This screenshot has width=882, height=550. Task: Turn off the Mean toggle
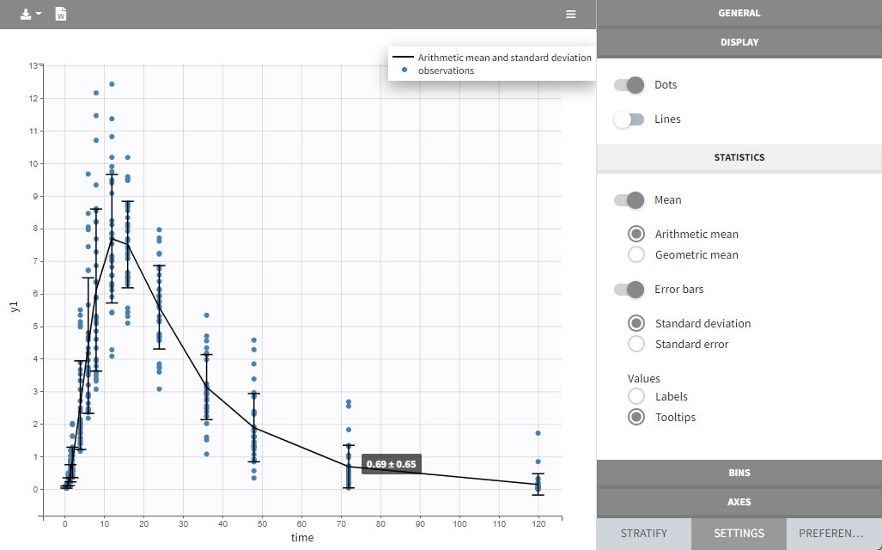pos(629,200)
